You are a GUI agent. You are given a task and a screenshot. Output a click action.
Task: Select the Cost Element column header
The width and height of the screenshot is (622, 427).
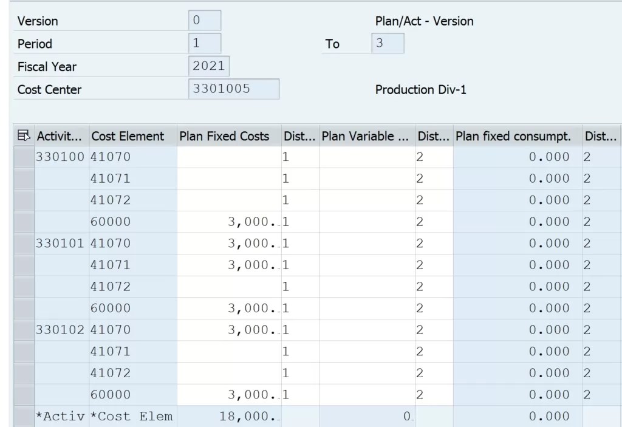click(x=128, y=136)
